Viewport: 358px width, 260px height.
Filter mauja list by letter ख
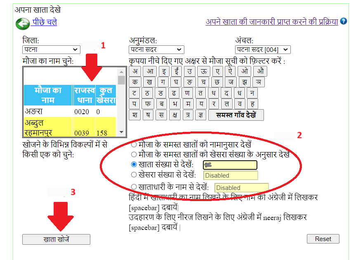pyautogui.click(x=149, y=82)
